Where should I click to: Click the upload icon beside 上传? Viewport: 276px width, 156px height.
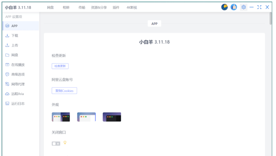[7, 45]
